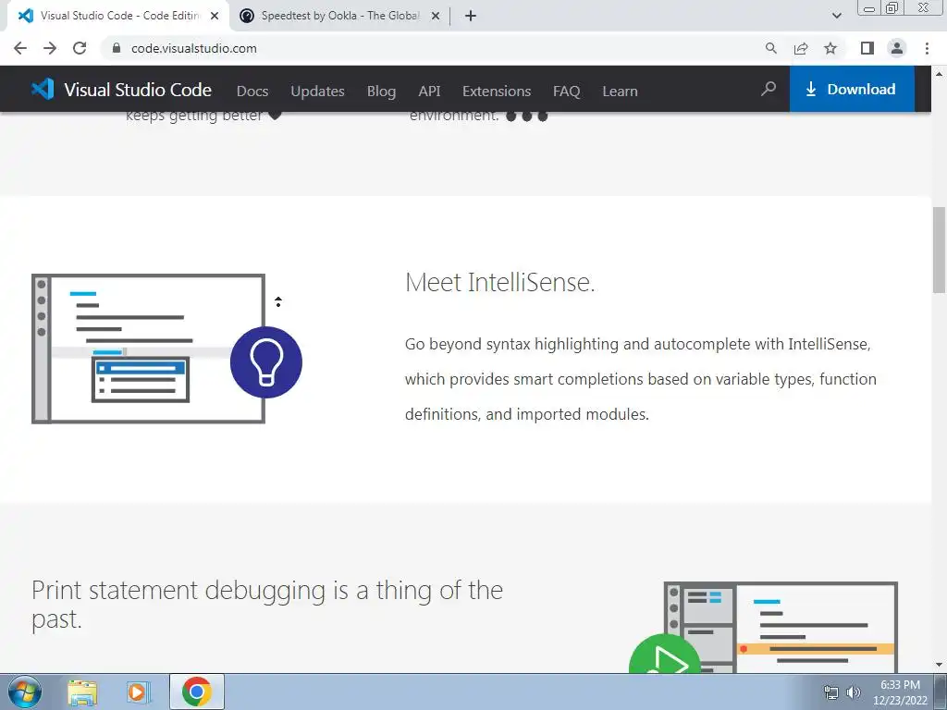947x710 pixels.
Task: Reload the page with the refresh icon
Action: (x=80, y=48)
